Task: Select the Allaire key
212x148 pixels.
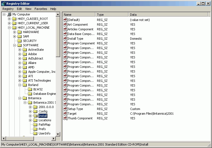Action: coord(32,63)
